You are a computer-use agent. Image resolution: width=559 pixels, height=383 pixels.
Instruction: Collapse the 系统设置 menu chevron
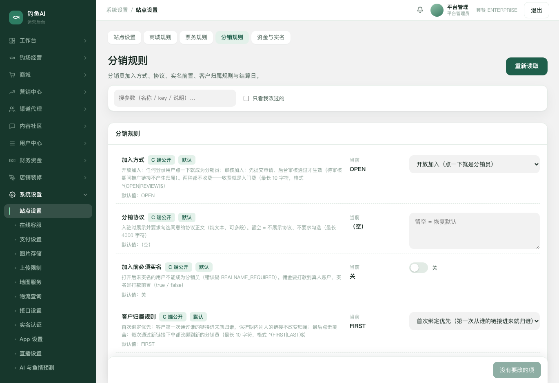click(x=85, y=195)
